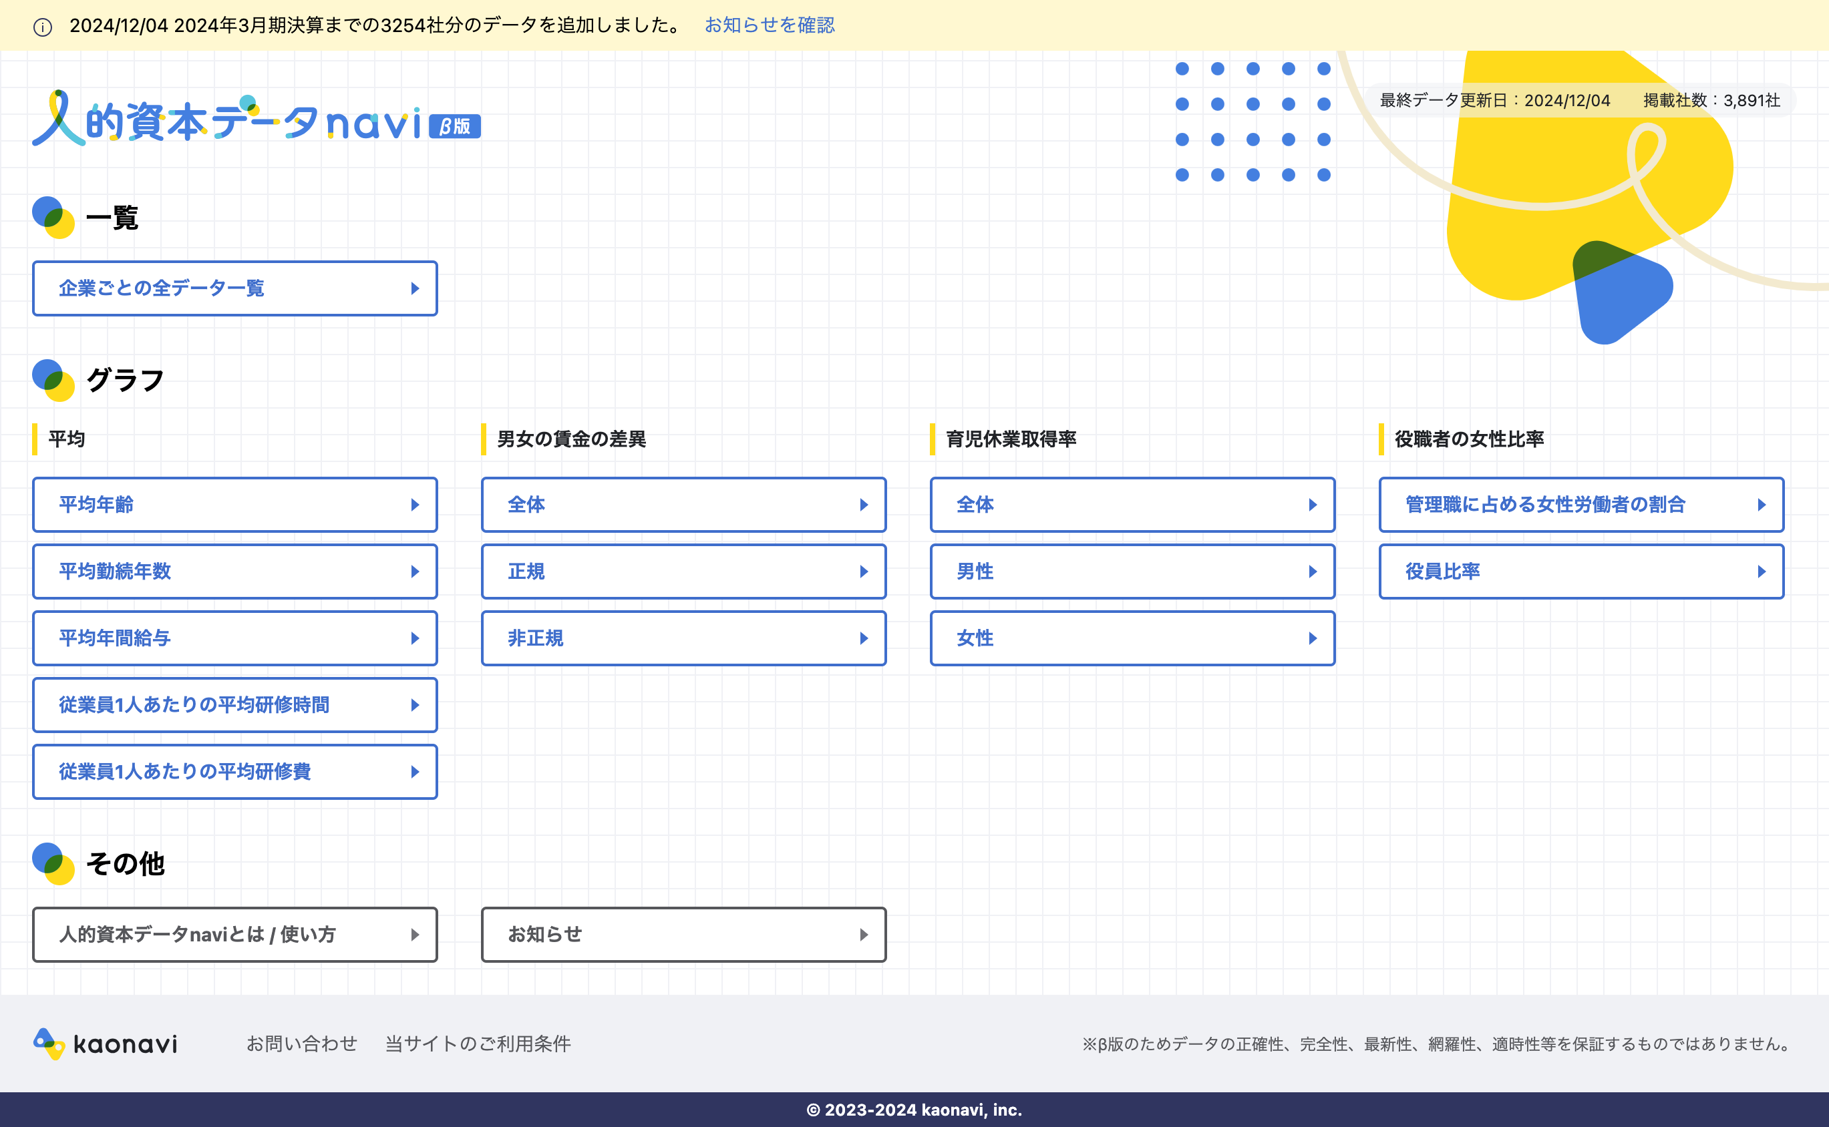Click the グラフ section heading
The height and width of the screenshot is (1127, 1829).
(124, 380)
